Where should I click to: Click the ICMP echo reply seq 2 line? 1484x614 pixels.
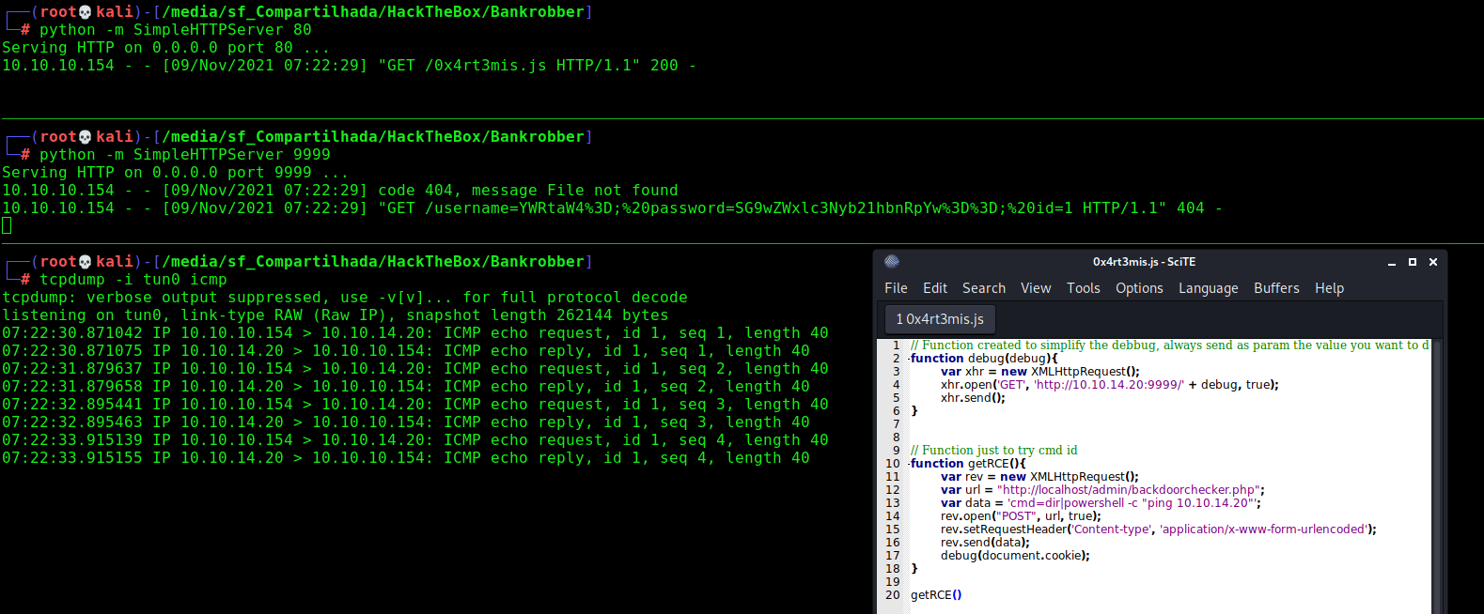point(406,387)
